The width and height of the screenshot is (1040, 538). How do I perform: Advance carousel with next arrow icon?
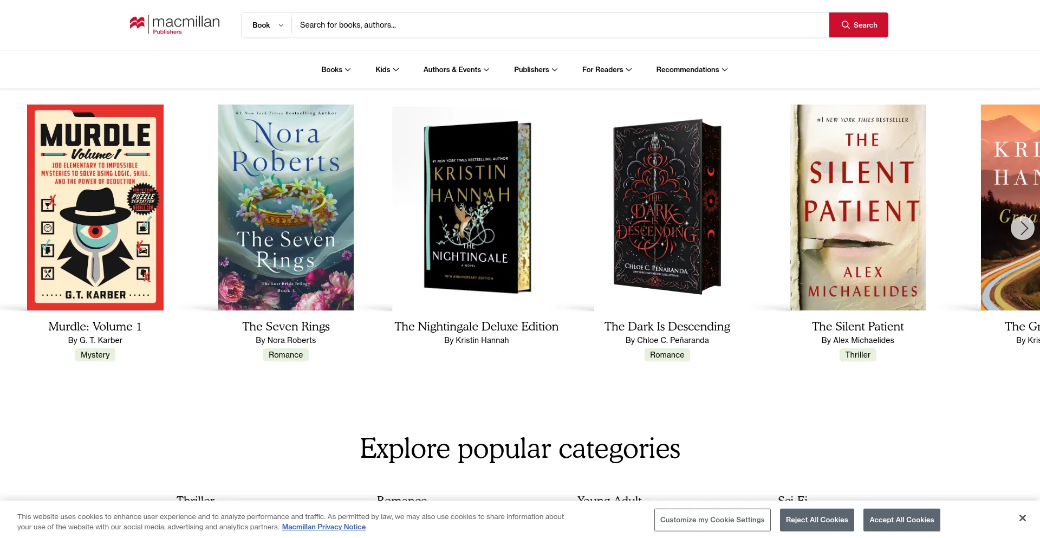click(1022, 228)
